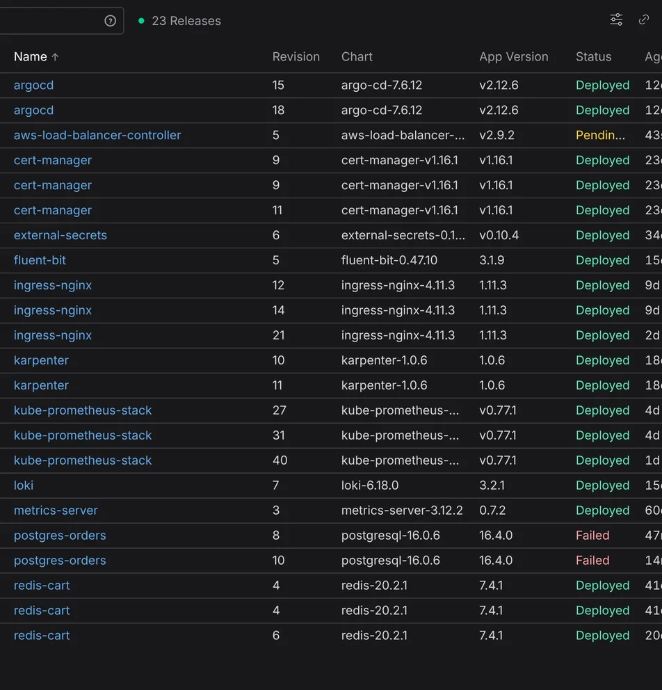Open the filter settings sliders icon
Viewport: 662px width, 690px height.
coord(616,19)
